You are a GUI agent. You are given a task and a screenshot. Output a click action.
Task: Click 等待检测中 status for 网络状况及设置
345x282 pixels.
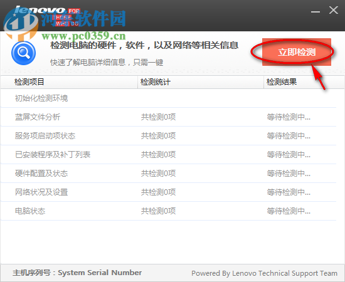(x=289, y=192)
